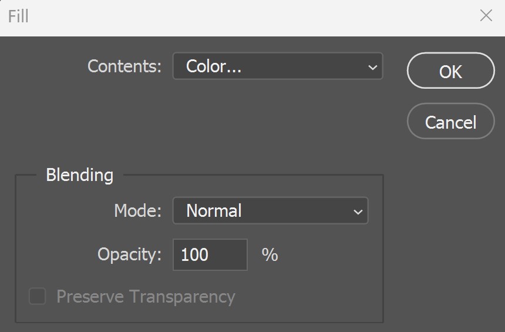Viewport: 505px width, 332px height.
Task: Click the percent sign beside Opacity
Action: point(270,255)
